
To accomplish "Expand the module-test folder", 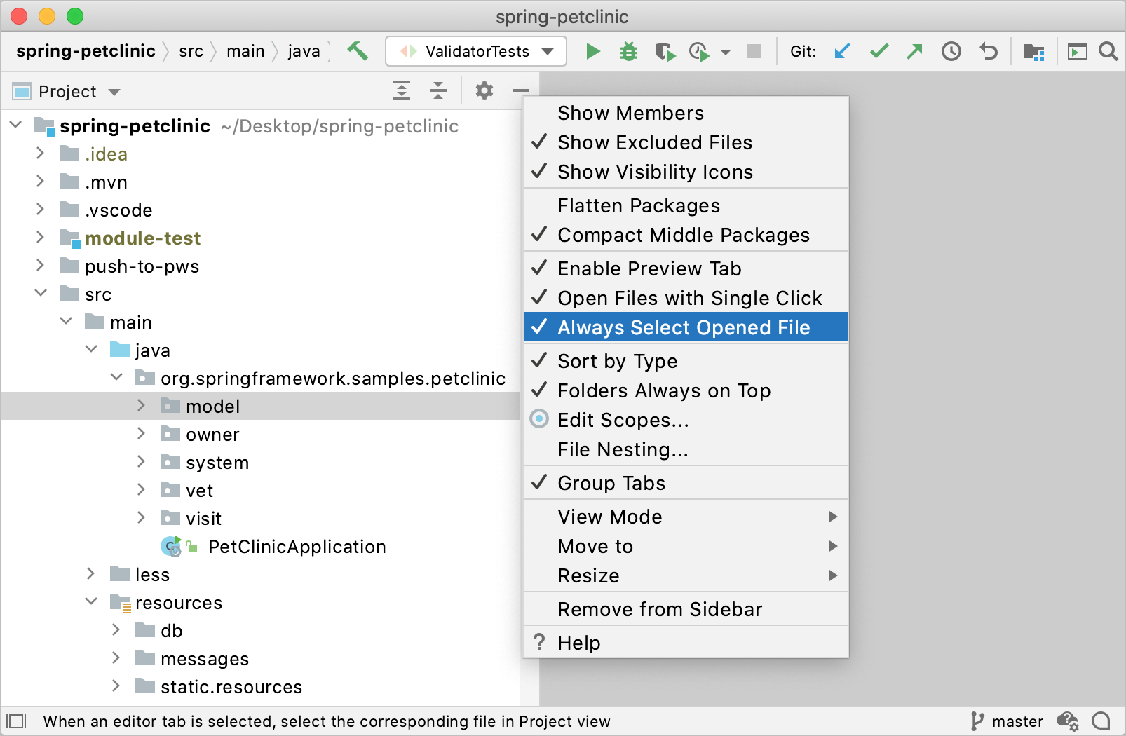I will point(40,238).
